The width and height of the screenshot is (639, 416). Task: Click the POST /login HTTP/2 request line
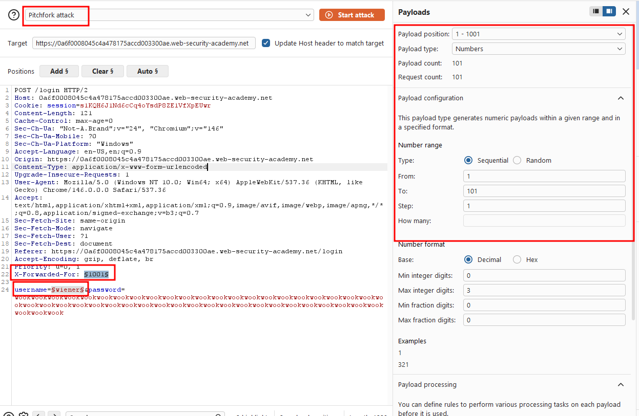[x=51, y=90]
